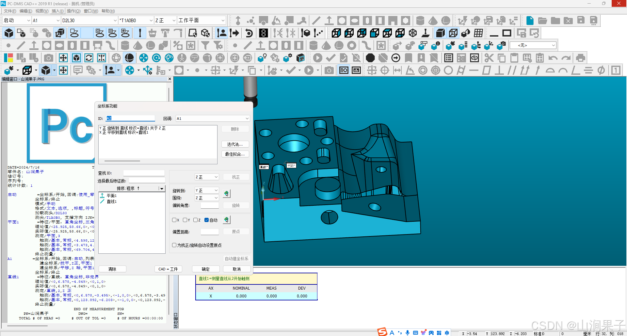Click the Sogou input method icon
627x336 pixels.
(382, 332)
